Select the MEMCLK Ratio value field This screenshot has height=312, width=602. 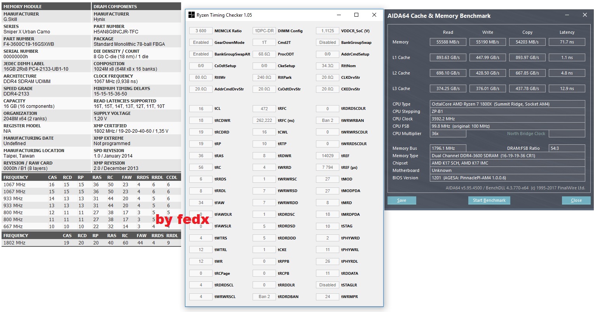201,31
